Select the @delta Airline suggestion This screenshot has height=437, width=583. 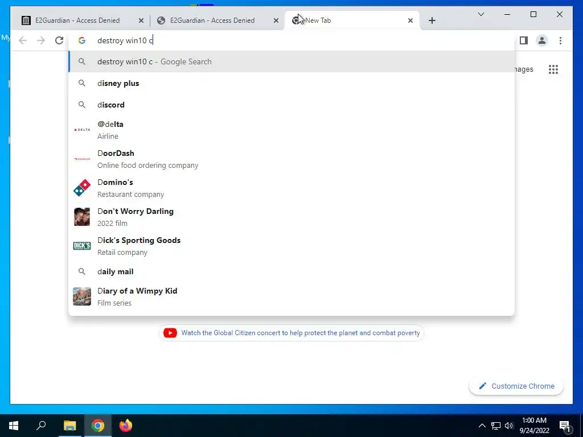pyautogui.click(x=291, y=130)
